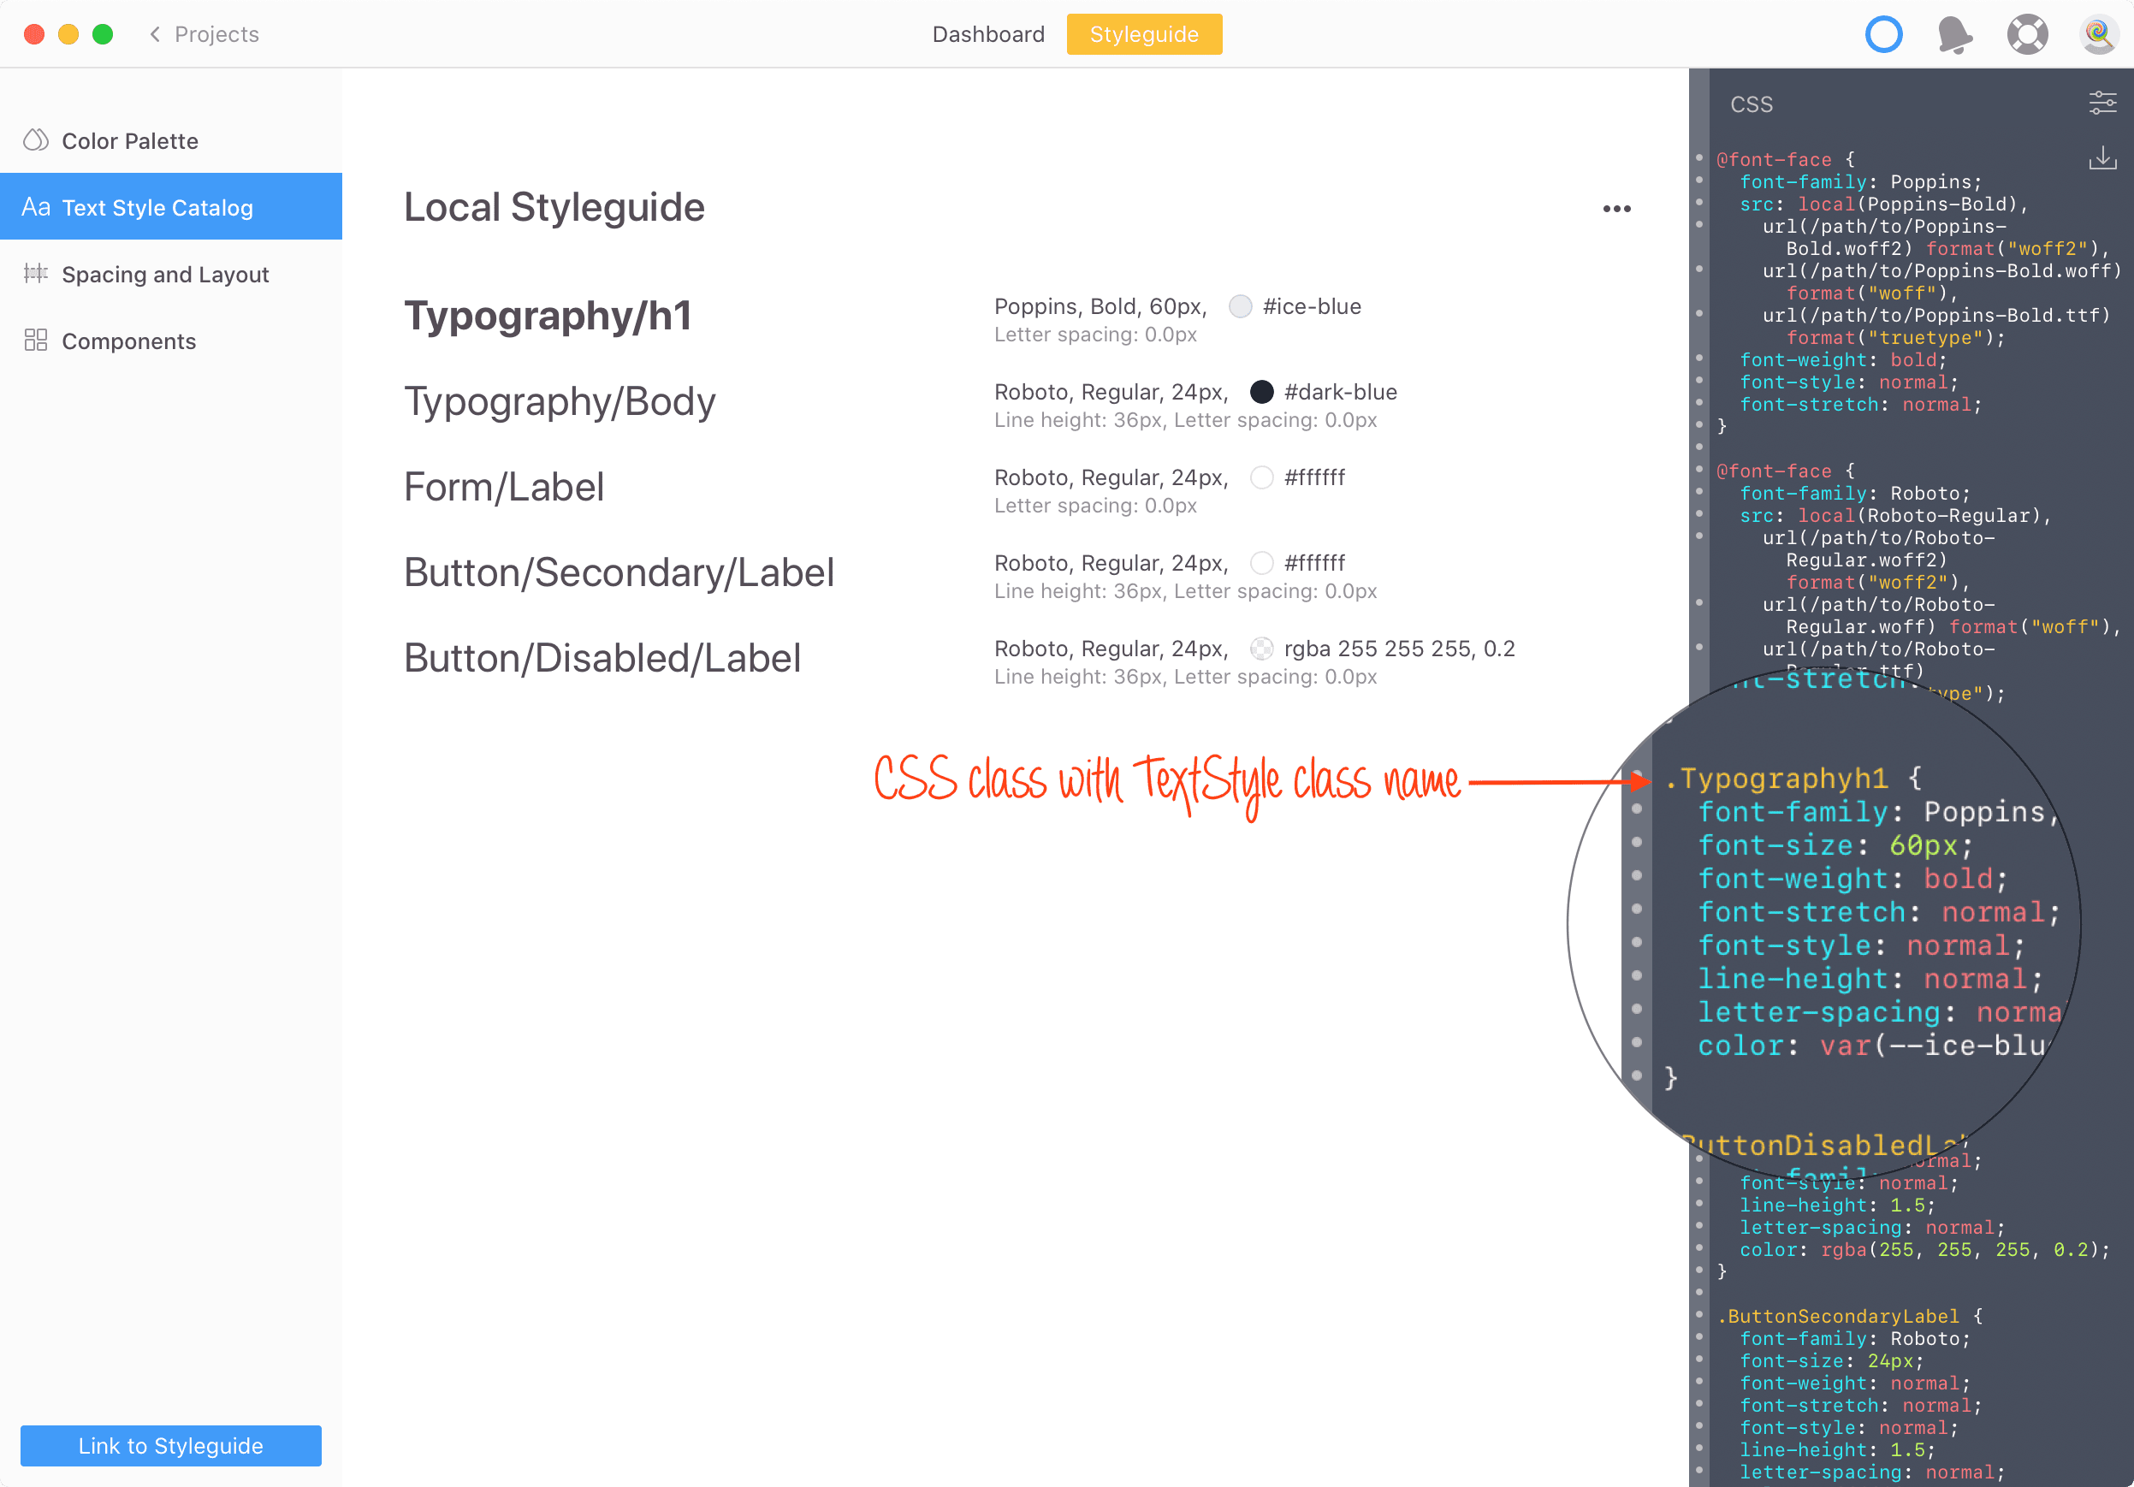
Task: Click the Link to Styleguide button
Action: (x=171, y=1445)
